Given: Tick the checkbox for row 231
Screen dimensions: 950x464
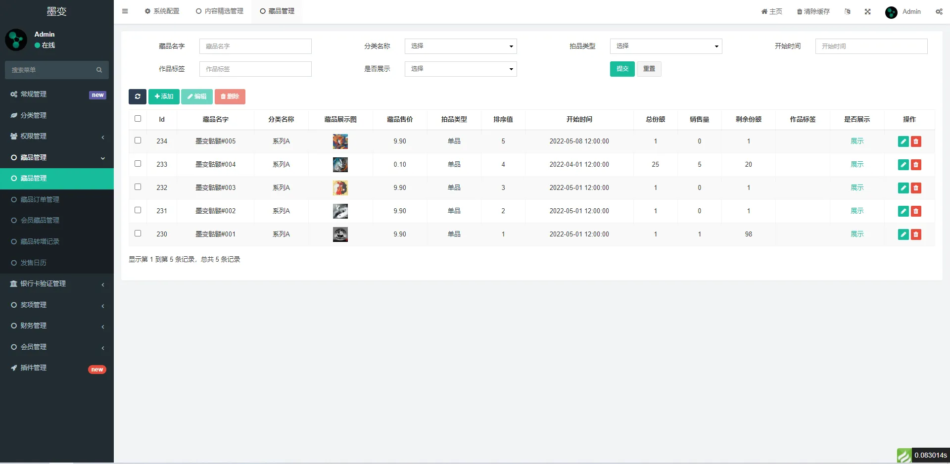Looking at the screenshot, I should click(x=138, y=210).
